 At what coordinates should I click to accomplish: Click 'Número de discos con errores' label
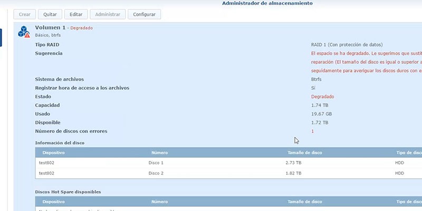[x=71, y=131]
